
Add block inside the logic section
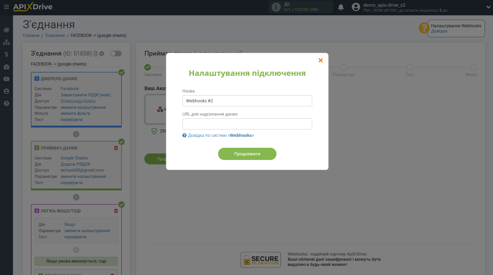click(x=76, y=250)
